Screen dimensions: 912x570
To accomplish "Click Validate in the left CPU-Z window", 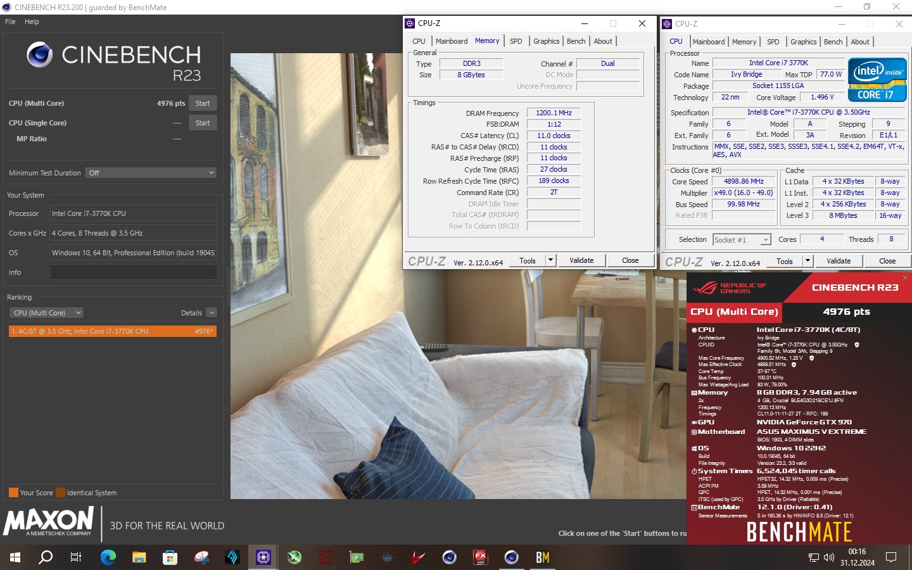I will pos(581,260).
